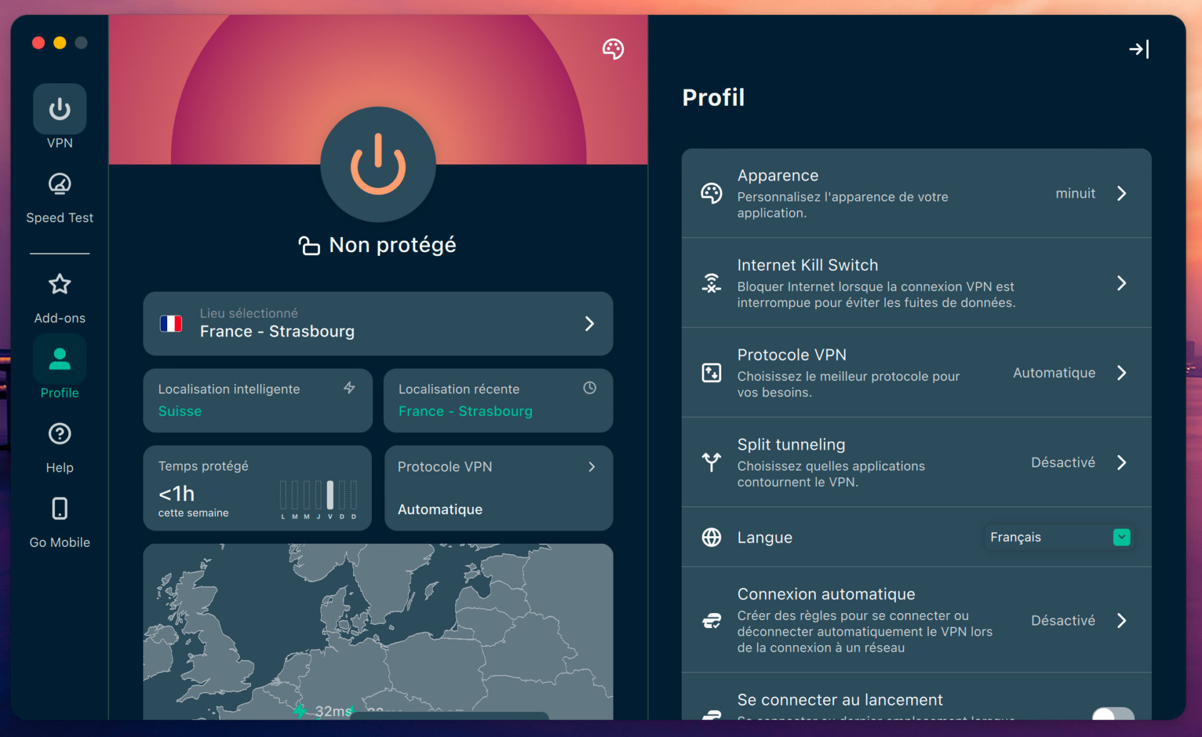Collapse the Profil panel with arrow icon
The image size is (1202, 737).
1138,49
